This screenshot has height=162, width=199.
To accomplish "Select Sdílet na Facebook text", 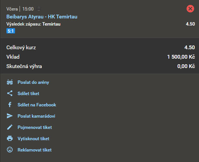I will tap(37, 105).
